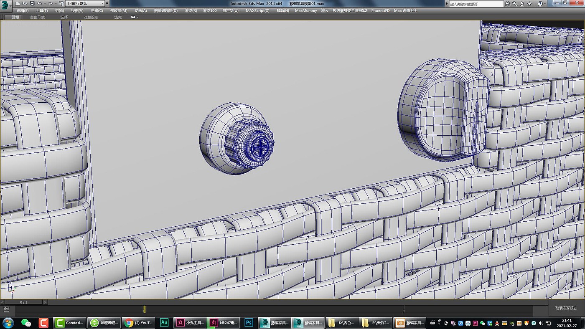Save the scene with the floppy disk icon

click(x=32, y=3)
